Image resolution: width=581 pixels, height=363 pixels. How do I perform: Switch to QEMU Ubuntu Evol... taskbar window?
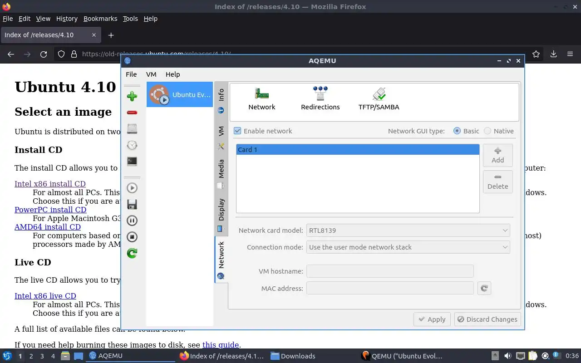[402, 356]
